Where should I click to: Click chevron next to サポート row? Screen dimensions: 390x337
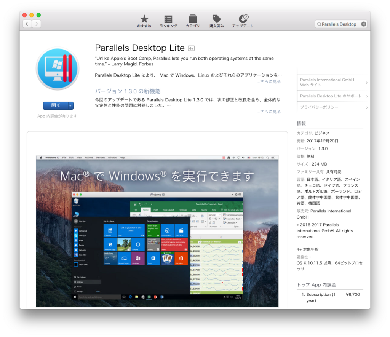pos(366,96)
